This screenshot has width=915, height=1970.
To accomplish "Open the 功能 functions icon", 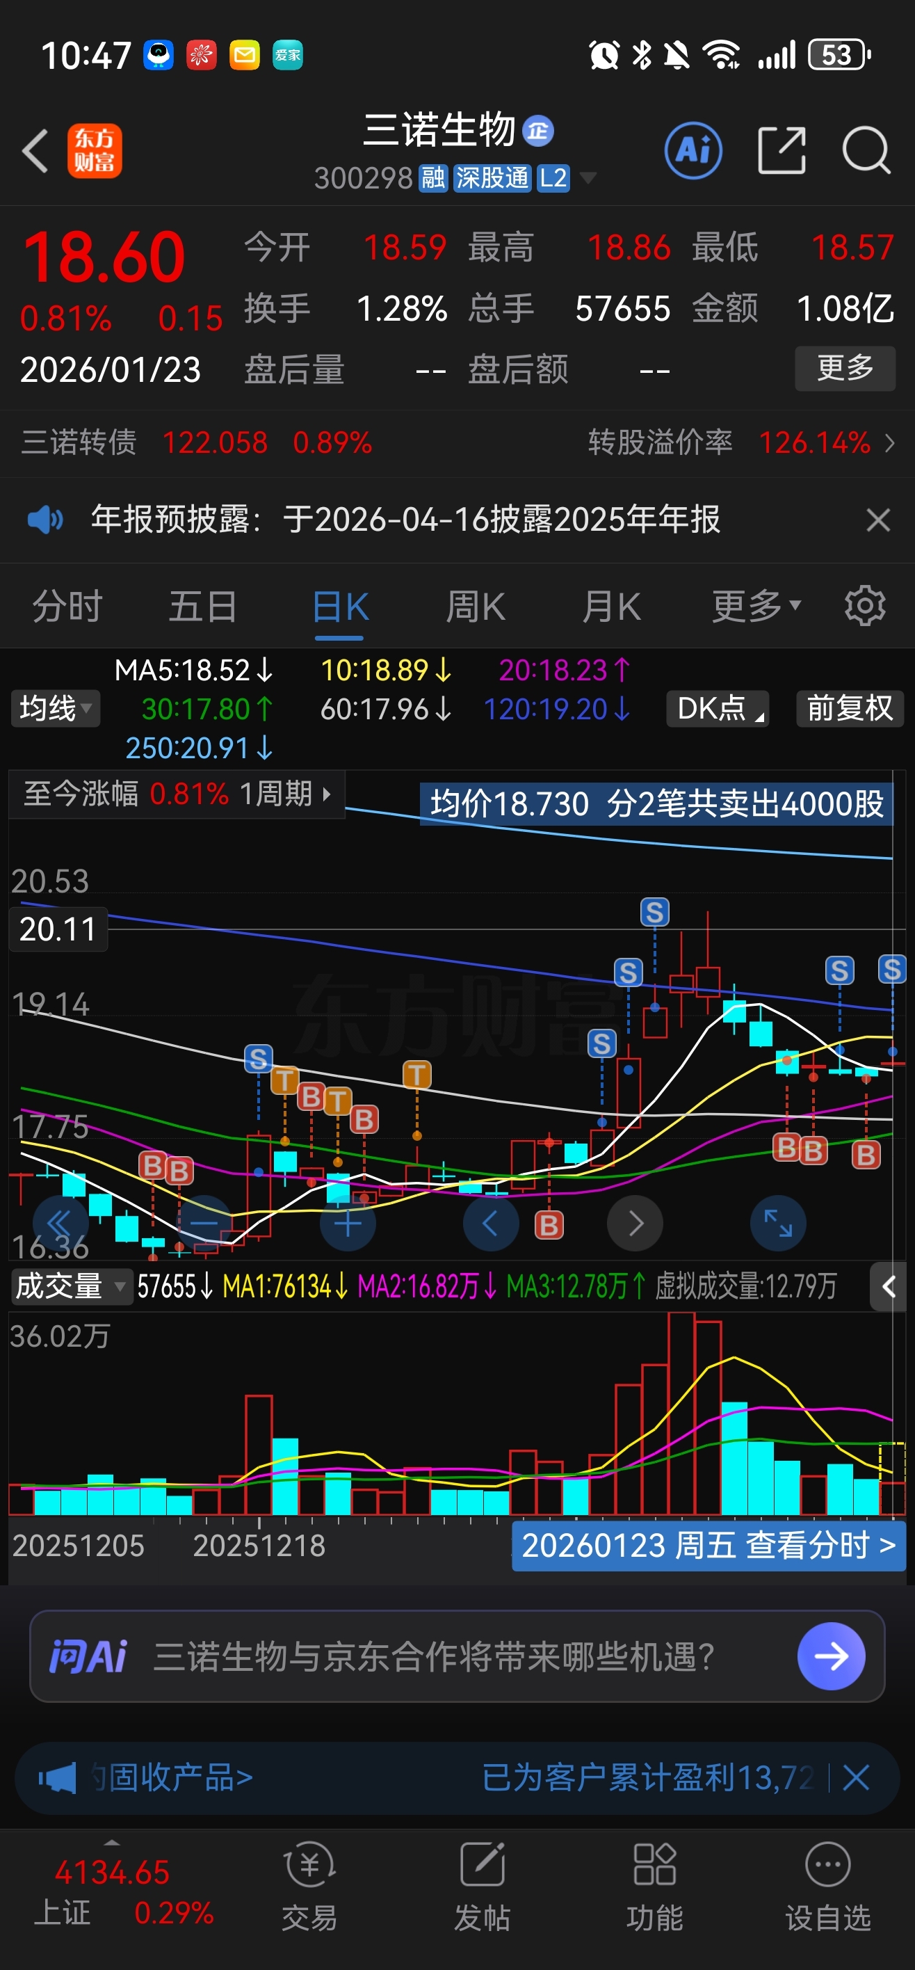I will (654, 1887).
